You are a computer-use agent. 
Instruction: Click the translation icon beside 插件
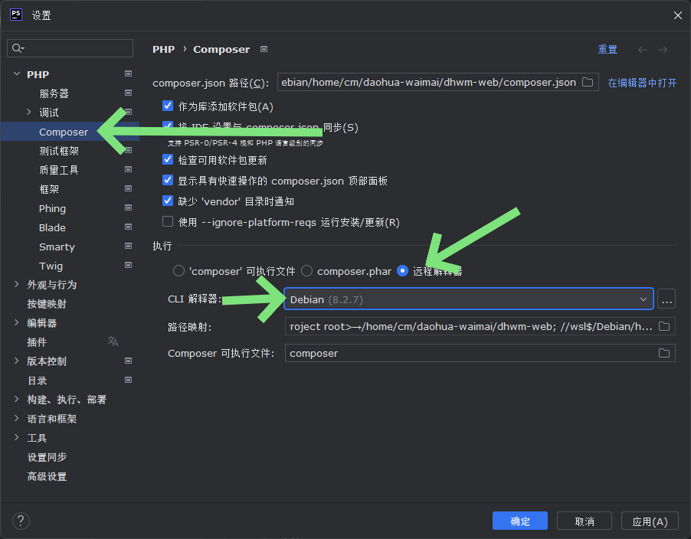[x=113, y=341]
